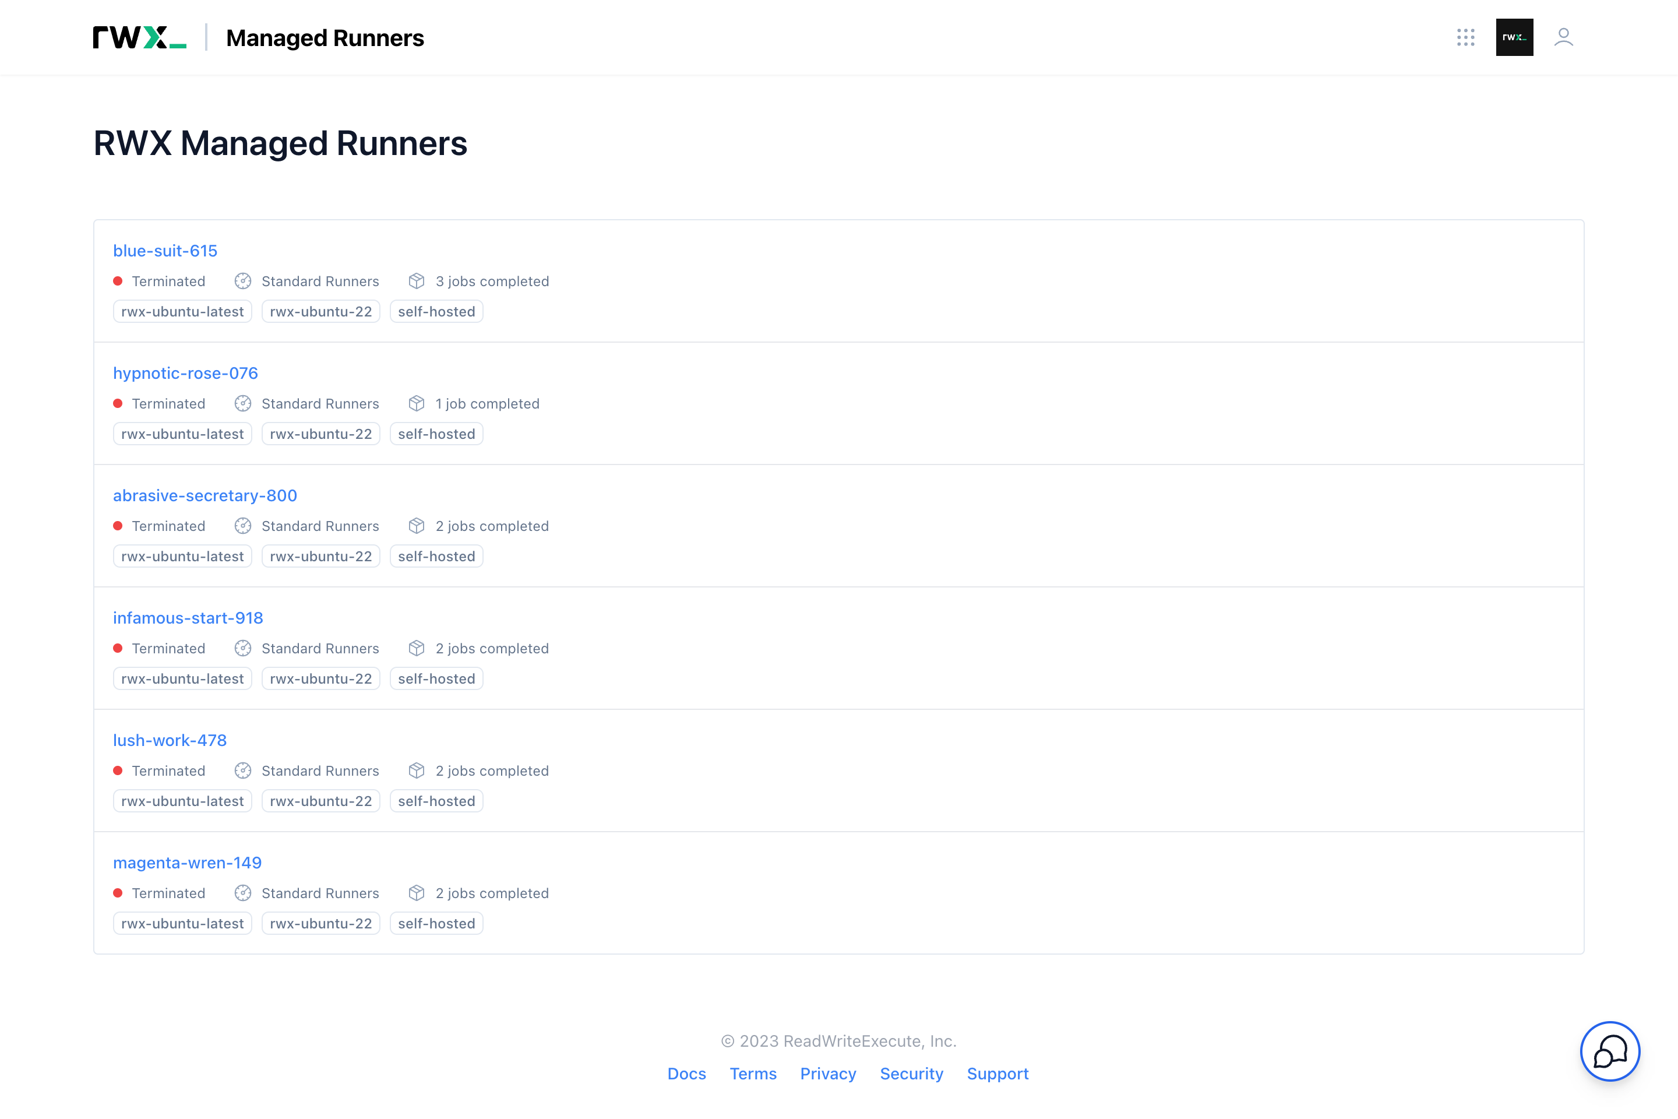Click 'Terminated' status text on lush-work-478

[x=168, y=770]
